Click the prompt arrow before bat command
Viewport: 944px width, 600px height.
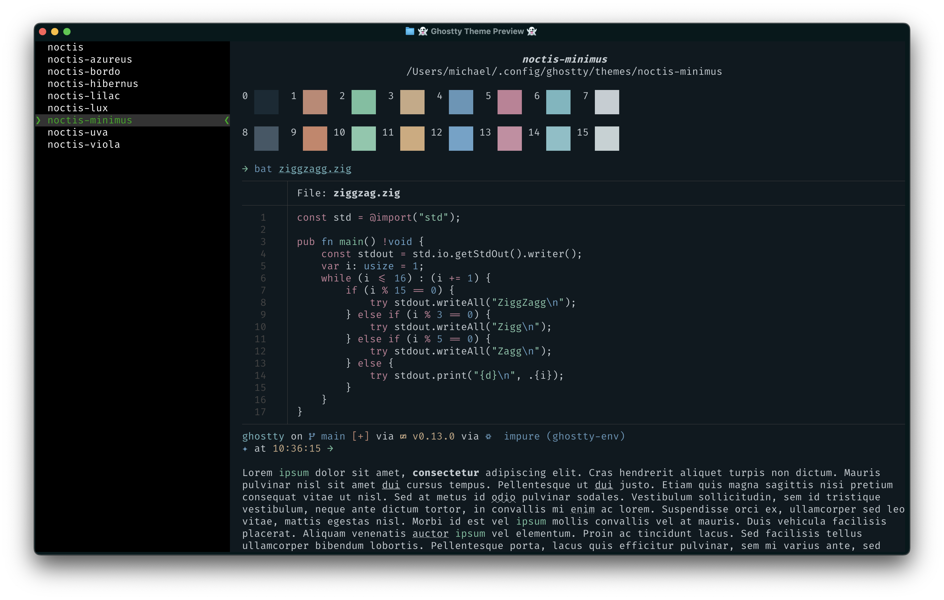[x=245, y=168]
